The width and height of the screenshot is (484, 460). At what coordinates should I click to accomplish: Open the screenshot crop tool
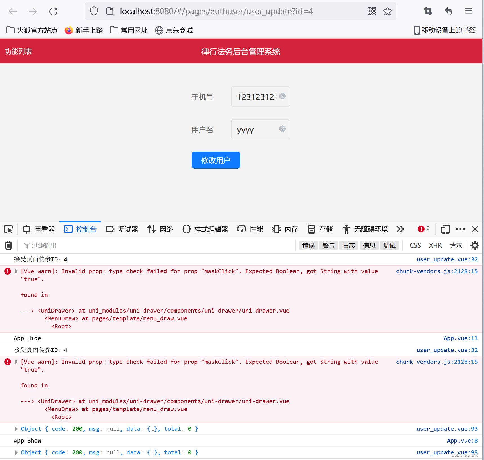428,11
